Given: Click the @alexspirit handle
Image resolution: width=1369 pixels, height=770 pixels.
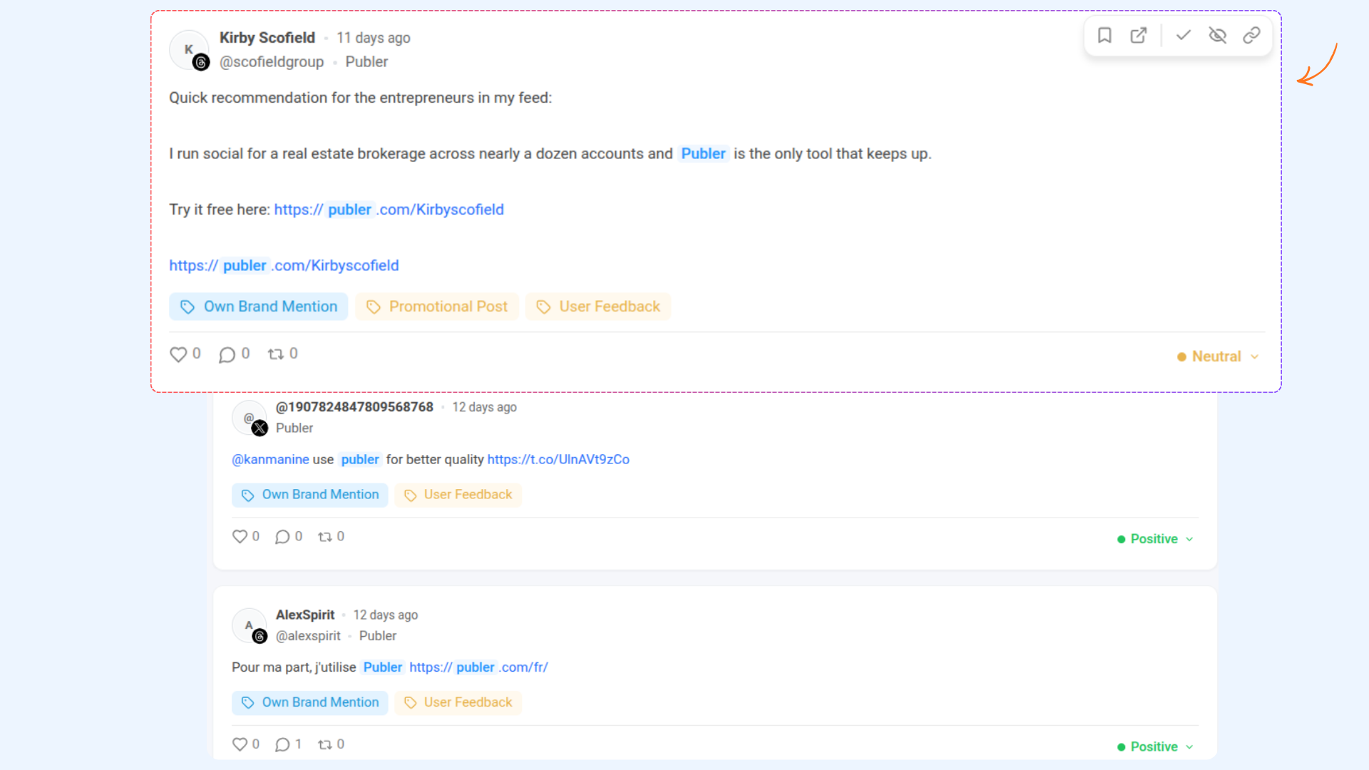Looking at the screenshot, I should pyautogui.click(x=308, y=636).
